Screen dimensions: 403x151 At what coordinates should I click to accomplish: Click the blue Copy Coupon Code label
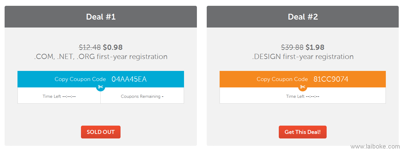80,79
